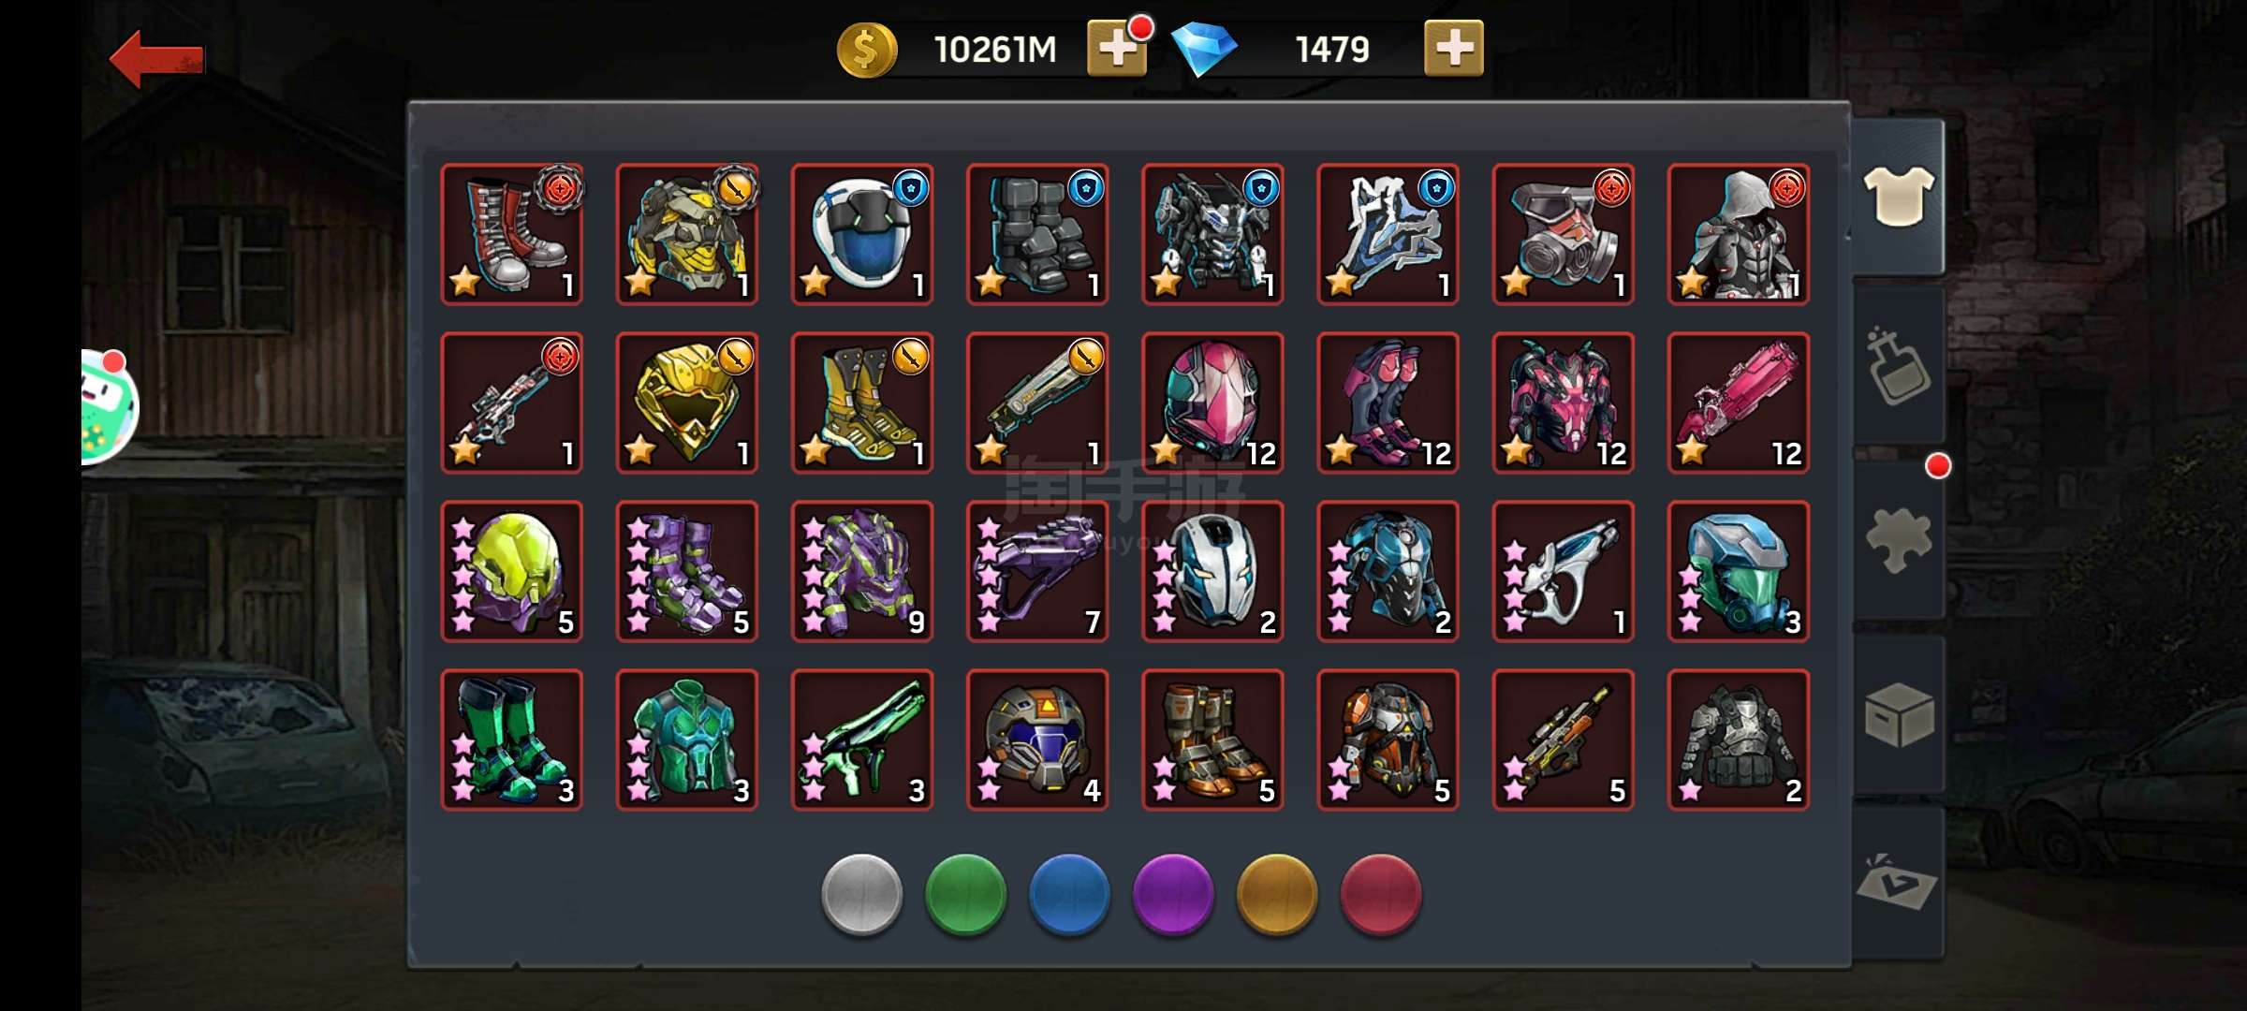2247x1011 pixels.
Task: Go back with the red arrow
Action: coord(156,59)
